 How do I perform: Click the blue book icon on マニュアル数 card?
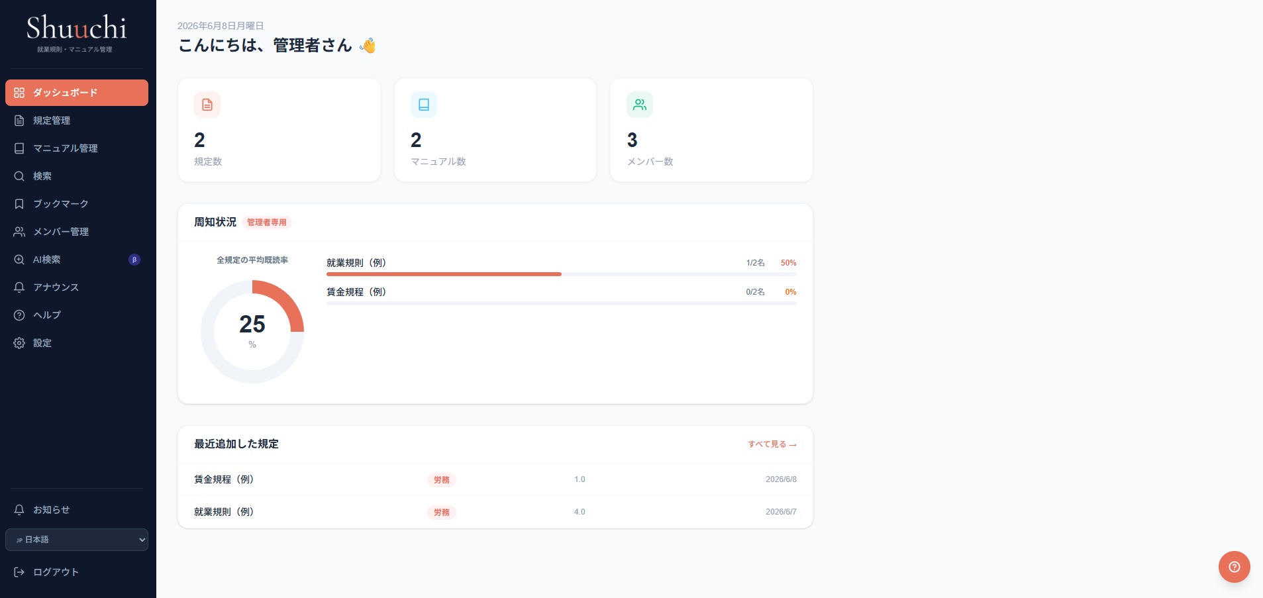click(x=424, y=105)
